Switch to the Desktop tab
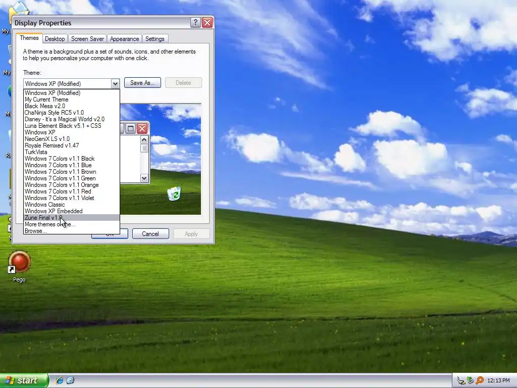The width and height of the screenshot is (517, 388). (x=55, y=39)
